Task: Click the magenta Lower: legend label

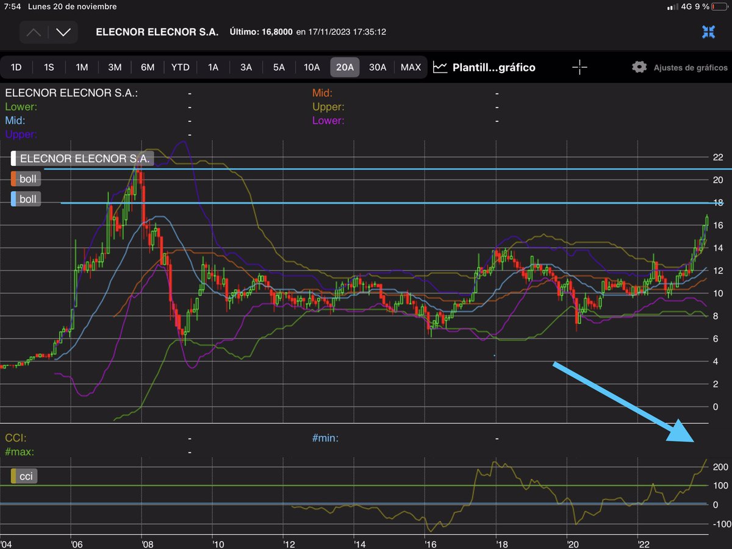Action: (x=328, y=121)
